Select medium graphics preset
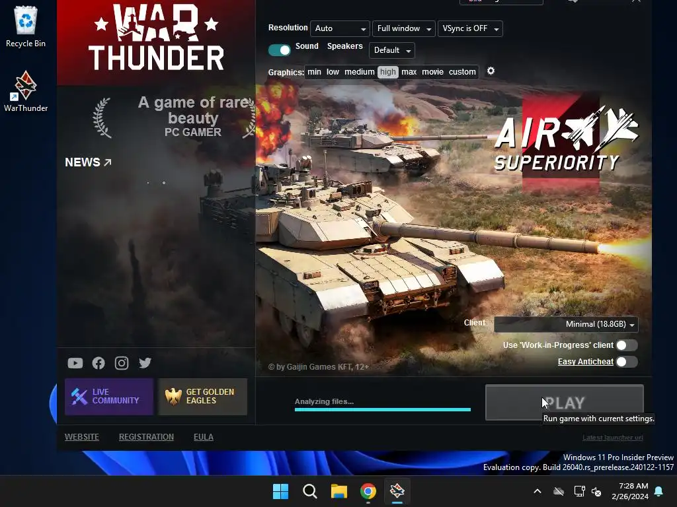Image resolution: width=677 pixels, height=507 pixels. pos(360,72)
